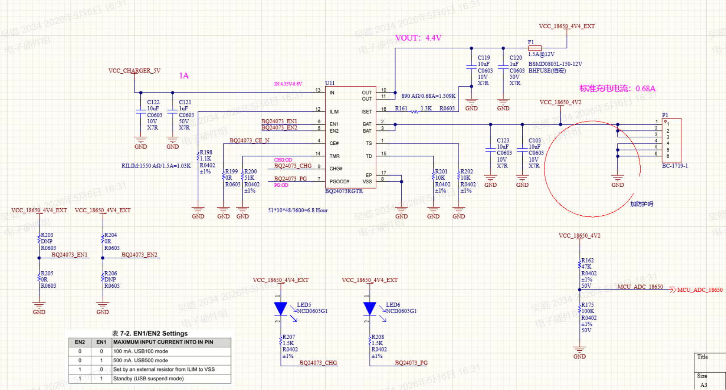
Task: Select the VCC_CHARGER_5V power label
Action: [134, 71]
